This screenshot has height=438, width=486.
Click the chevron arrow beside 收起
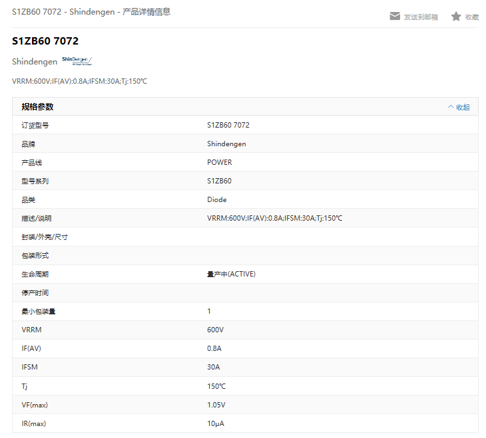[x=451, y=107]
